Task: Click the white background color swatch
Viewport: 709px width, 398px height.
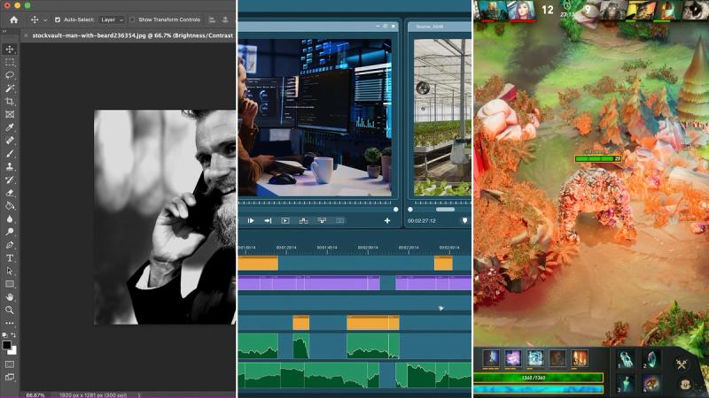Action: tap(13, 351)
